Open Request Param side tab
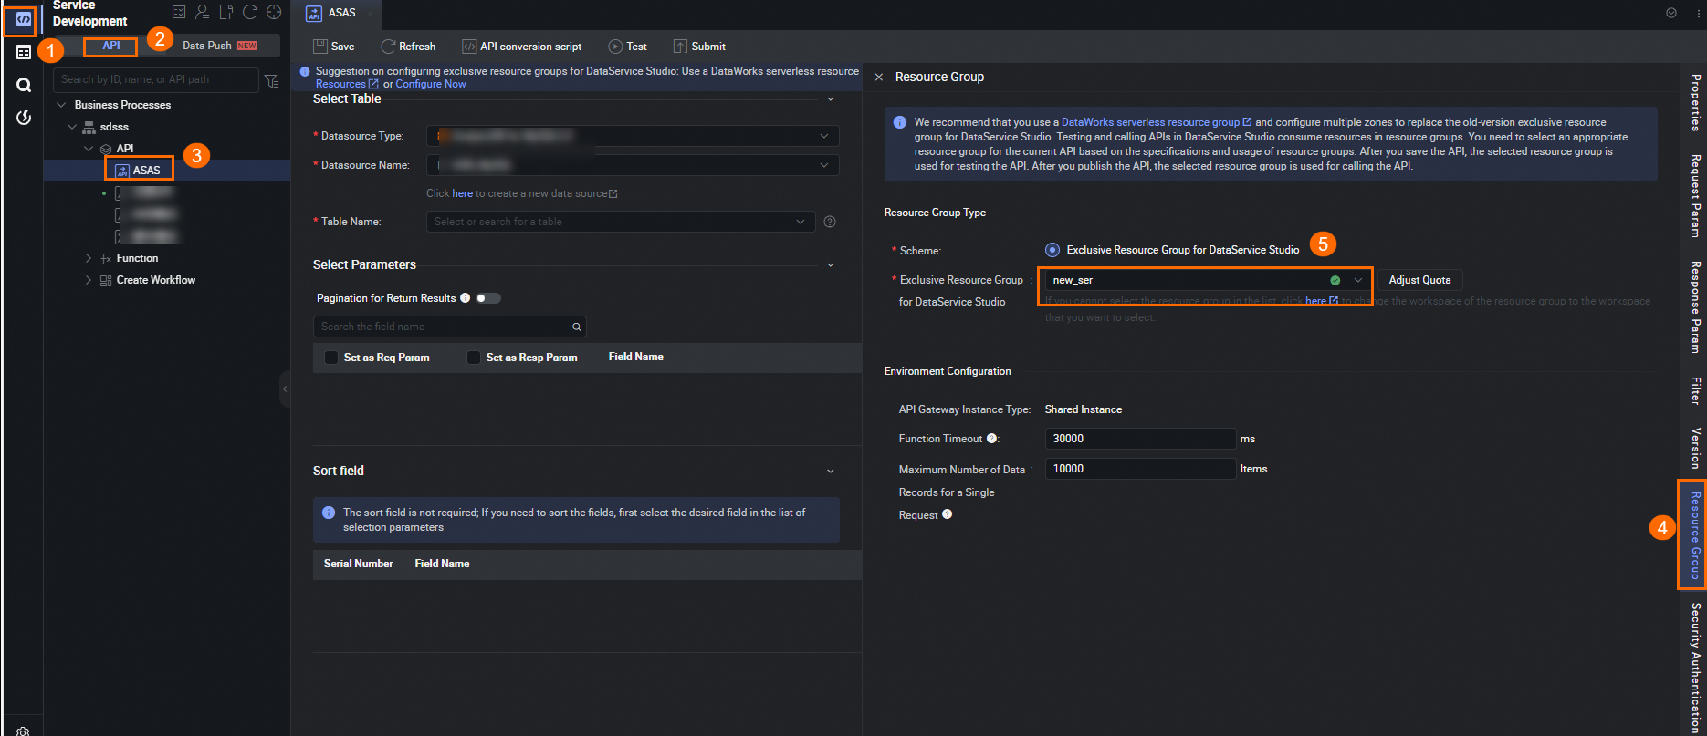Image resolution: width=1707 pixels, height=736 pixels. pyautogui.click(x=1695, y=196)
